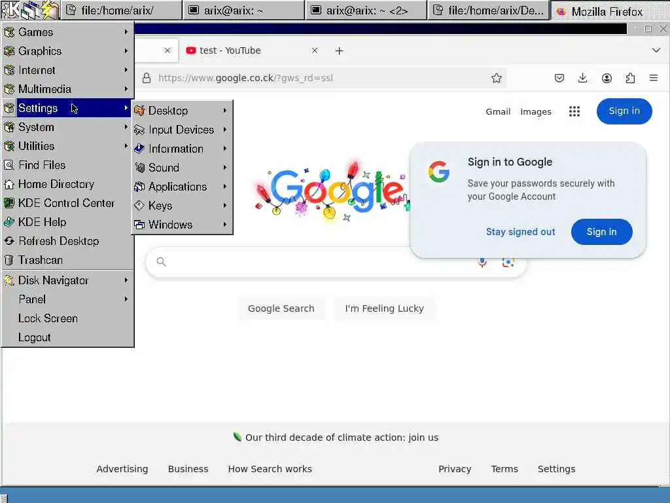Screen dimensions: 670x503
Task: Open the Images link
Action: (536, 111)
